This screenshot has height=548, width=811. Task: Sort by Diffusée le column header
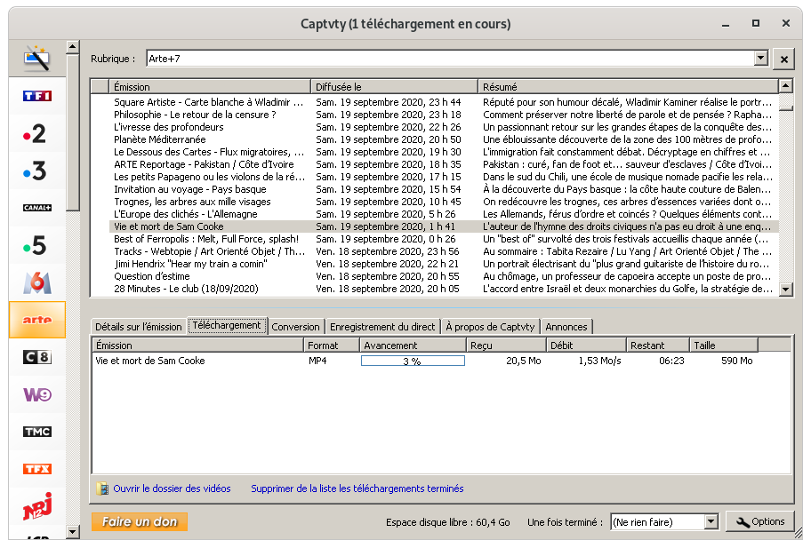pos(394,87)
